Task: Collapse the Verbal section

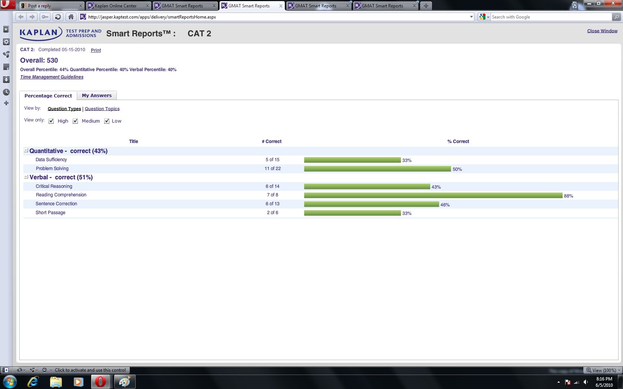Action: point(26,177)
